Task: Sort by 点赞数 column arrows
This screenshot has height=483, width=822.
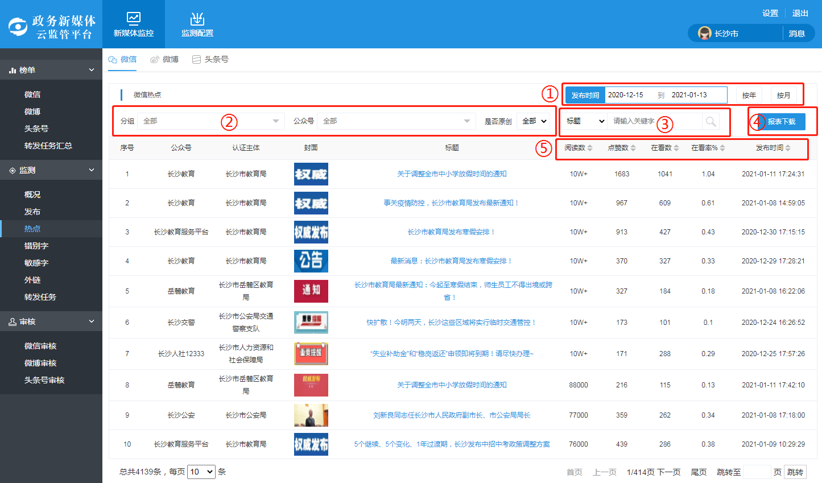Action: pyautogui.click(x=633, y=148)
